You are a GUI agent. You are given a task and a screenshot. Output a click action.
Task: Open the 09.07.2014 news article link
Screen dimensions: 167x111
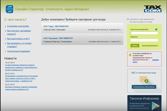click(x=21, y=79)
